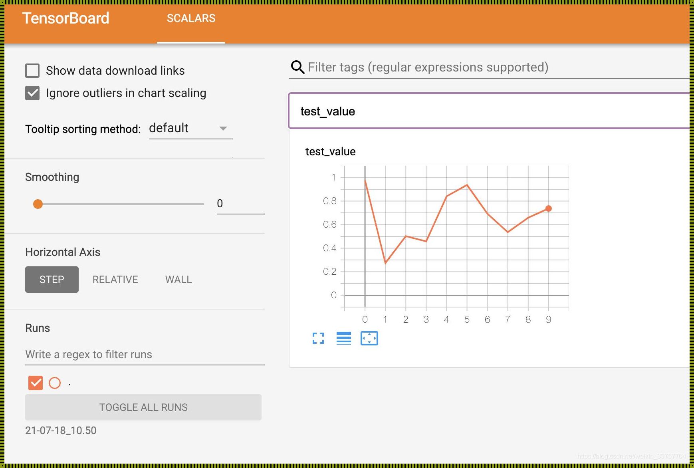694x468 pixels.
Task: Open the Tooltip sorting method dropdown
Action: (190, 129)
